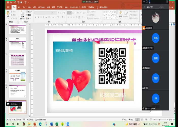This screenshot has height=127, width=178.
Task: Click the Clear Formatting icon
Action: 64,13
